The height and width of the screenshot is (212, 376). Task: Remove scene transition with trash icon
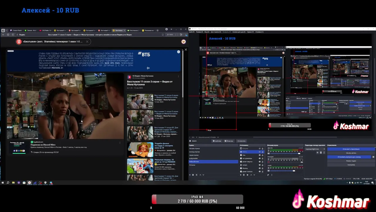click(321, 153)
